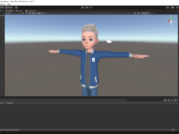Toggle Pivot handle position button
This screenshot has height=134, width=179.
[x=2, y=7]
